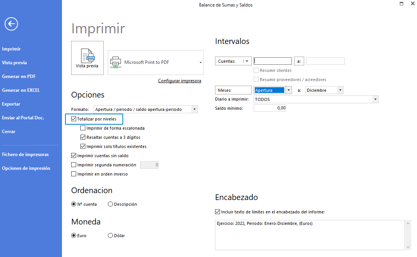This screenshot has width=417, height=257.
Task: Open Enviar al Portal Doc. option
Action: tap(23, 118)
